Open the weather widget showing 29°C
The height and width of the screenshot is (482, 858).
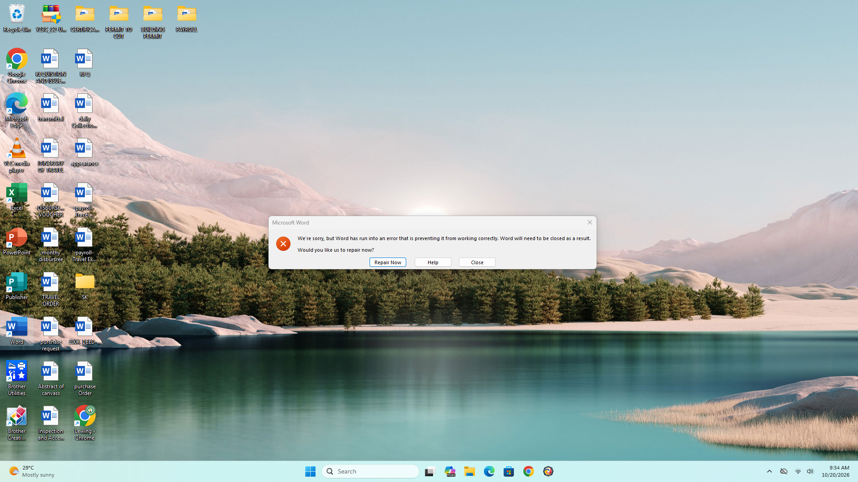(32, 471)
